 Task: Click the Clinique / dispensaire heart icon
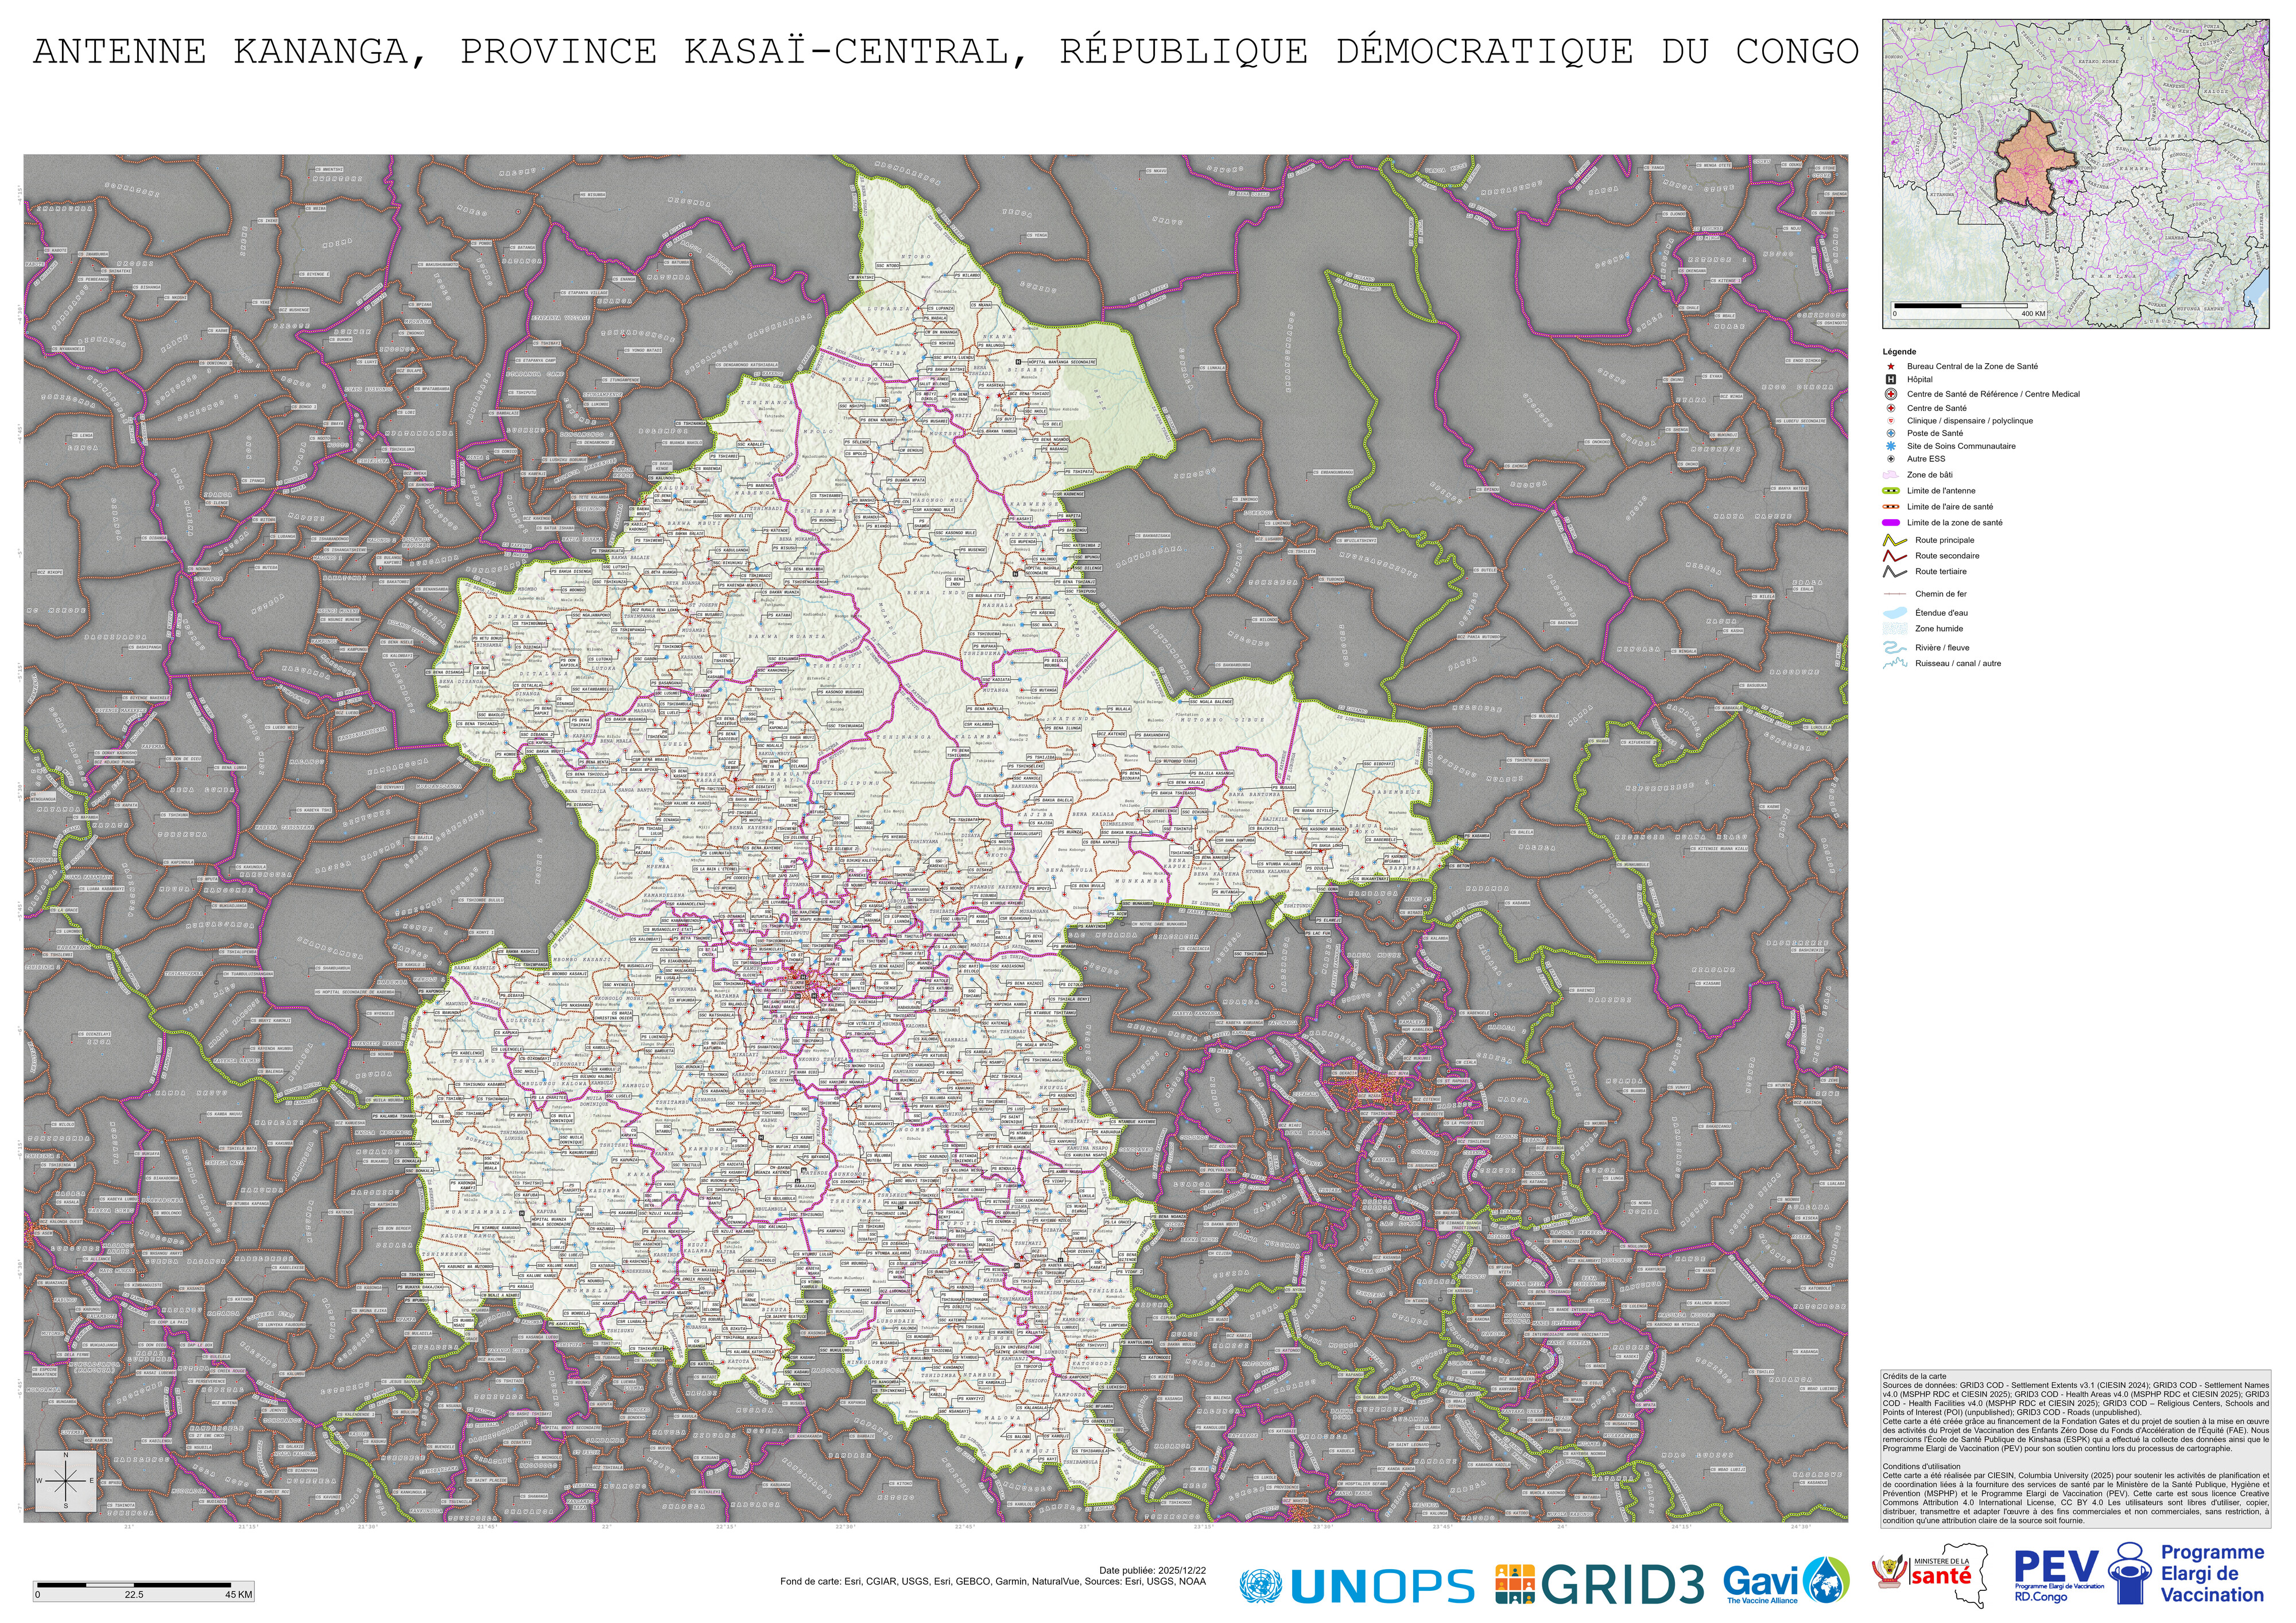click(x=1891, y=421)
